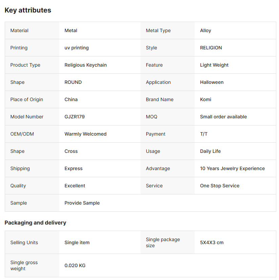Click the 0.020 KG gross weight value
The height and width of the screenshot is (280, 279).
pyautogui.click(x=75, y=265)
